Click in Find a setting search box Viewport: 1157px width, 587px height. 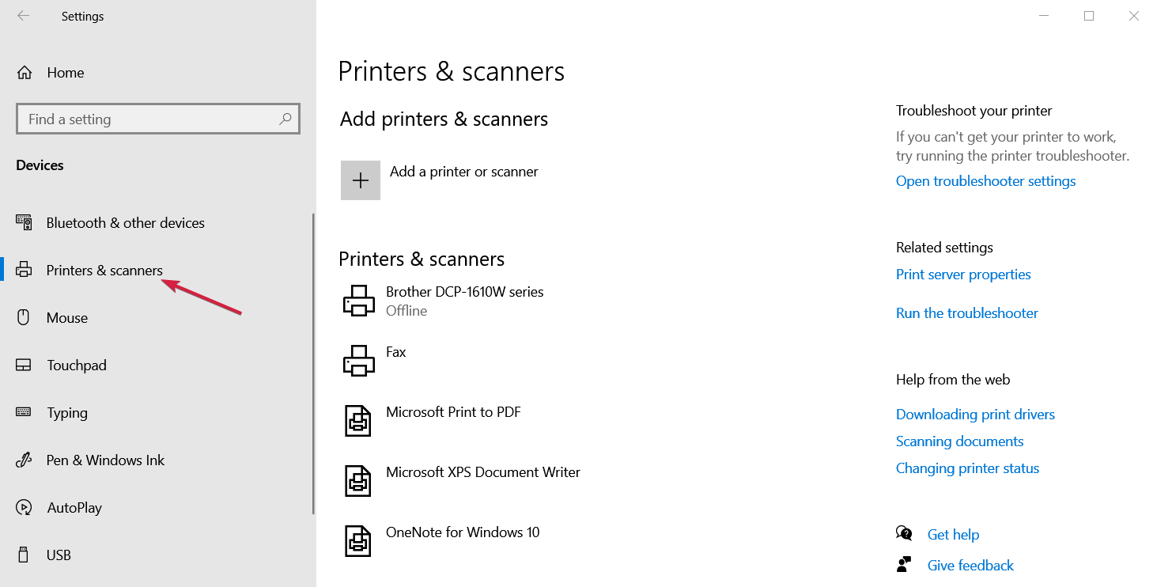[158, 119]
